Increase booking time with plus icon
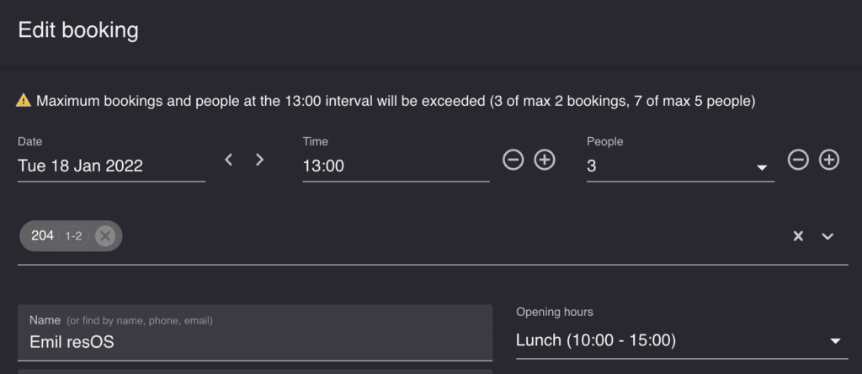 coord(545,160)
